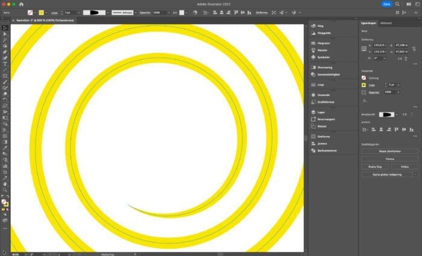The image size is (422, 256).
Task: Select the Eraser tool
Action: coord(5,94)
